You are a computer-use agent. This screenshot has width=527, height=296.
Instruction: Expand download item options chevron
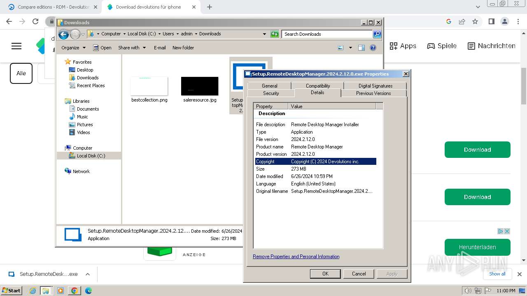87,274
